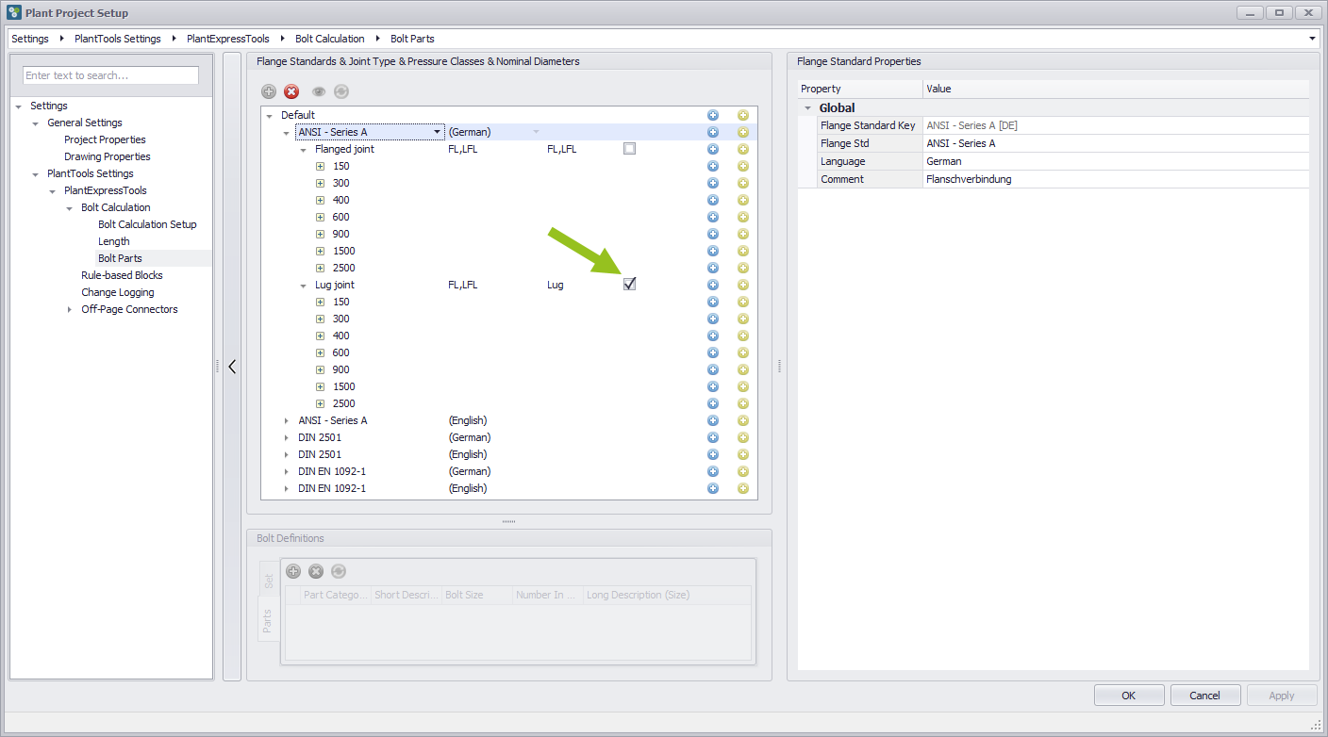Click yellow plus icon in Lug joint row
This screenshot has height=737, width=1328.
pos(743,285)
